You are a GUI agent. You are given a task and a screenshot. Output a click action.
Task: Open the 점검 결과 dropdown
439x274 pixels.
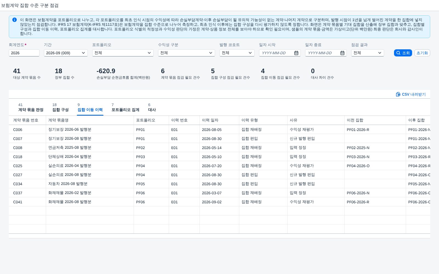[368, 53]
